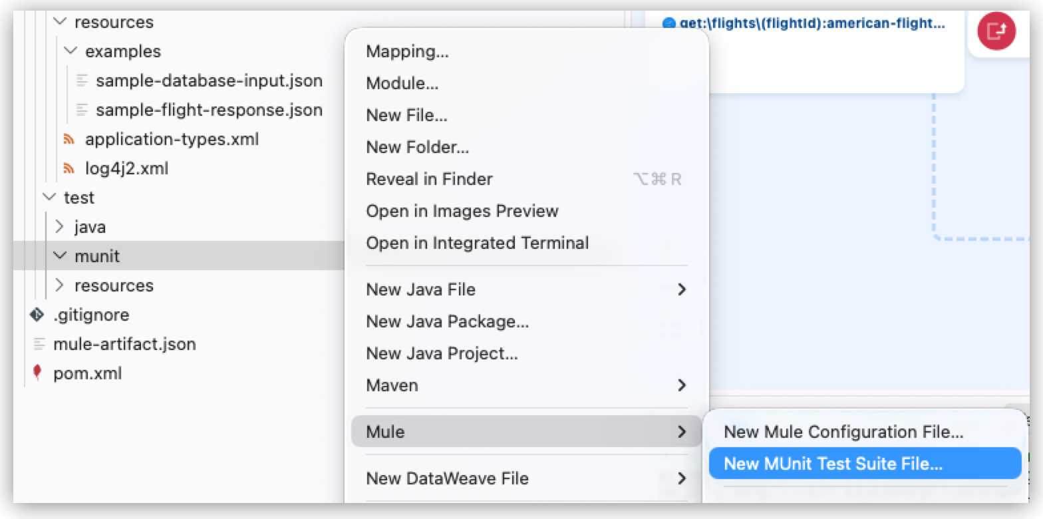The image size is (1043, 519).
Task: Click the file icon beside sample-flight-response.json
Action: (x=82, y=110)
